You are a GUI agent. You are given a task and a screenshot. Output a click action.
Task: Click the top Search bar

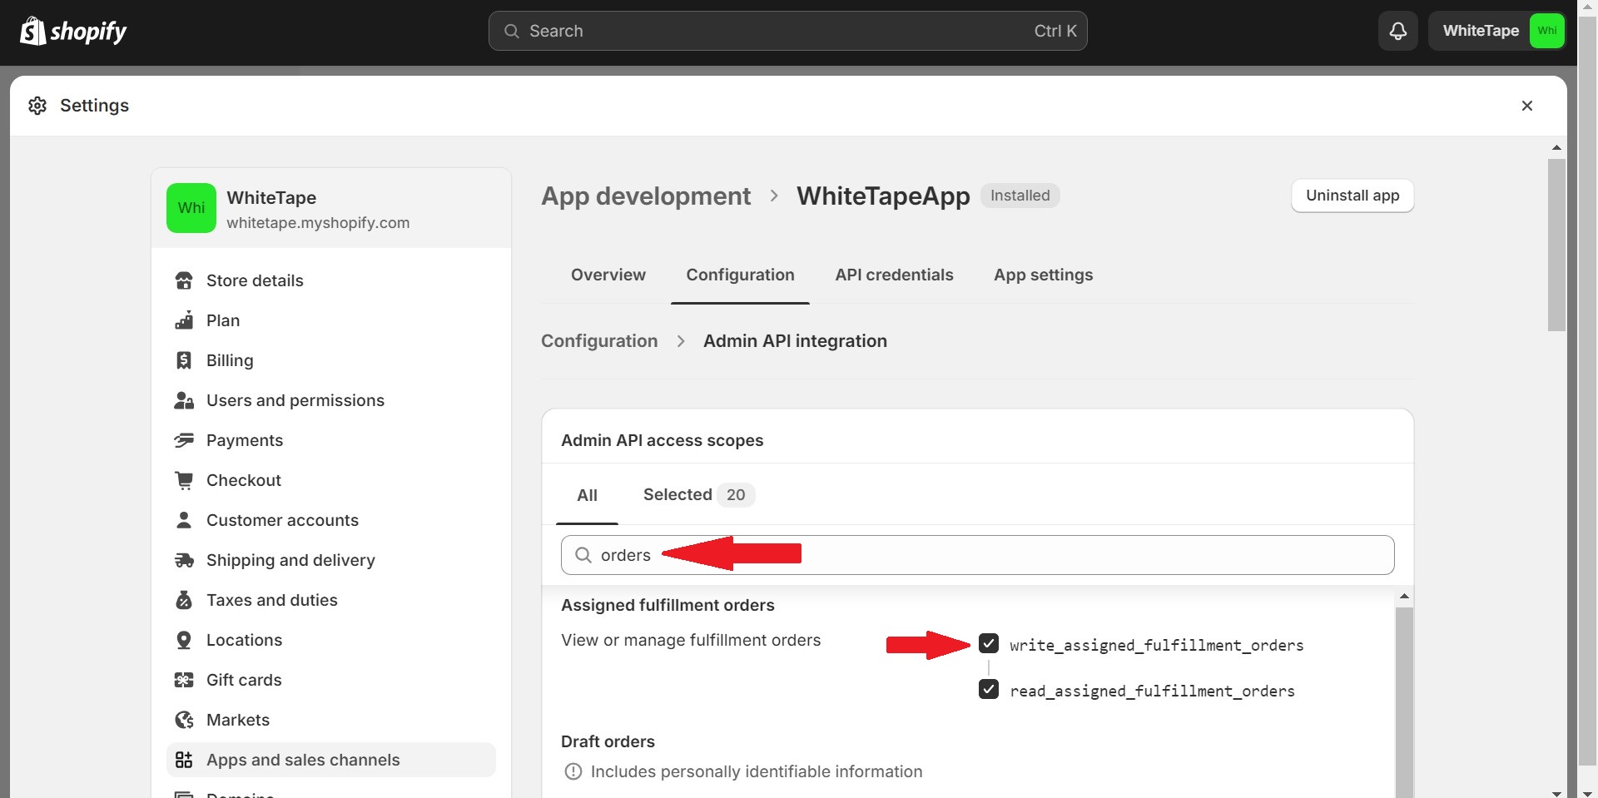787,31
